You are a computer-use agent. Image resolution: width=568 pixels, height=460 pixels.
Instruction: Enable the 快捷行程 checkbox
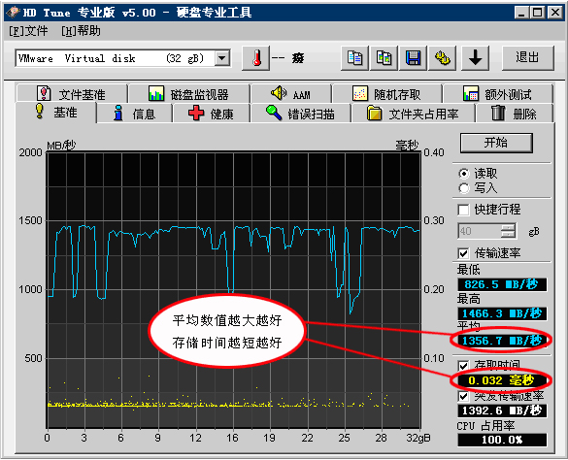coord(463,210)
